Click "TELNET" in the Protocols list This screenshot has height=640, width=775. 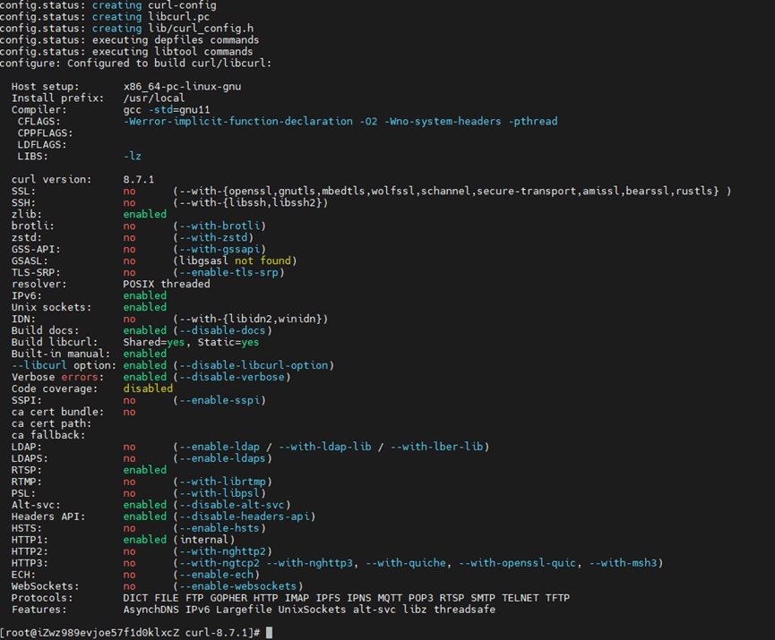(520, 598)
